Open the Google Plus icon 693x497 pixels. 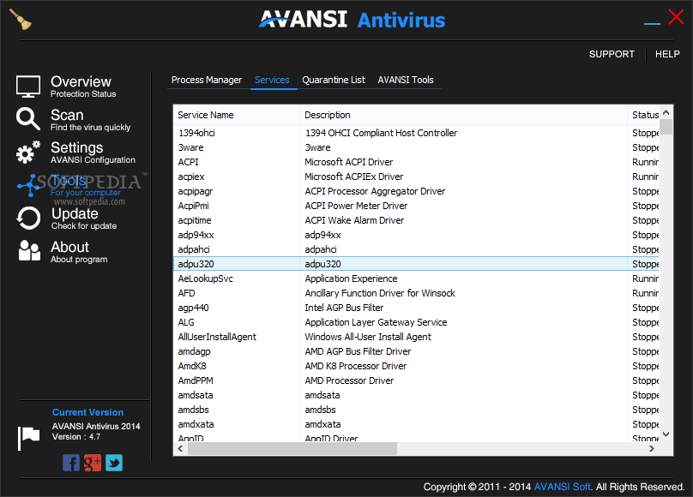click(93, 463)
